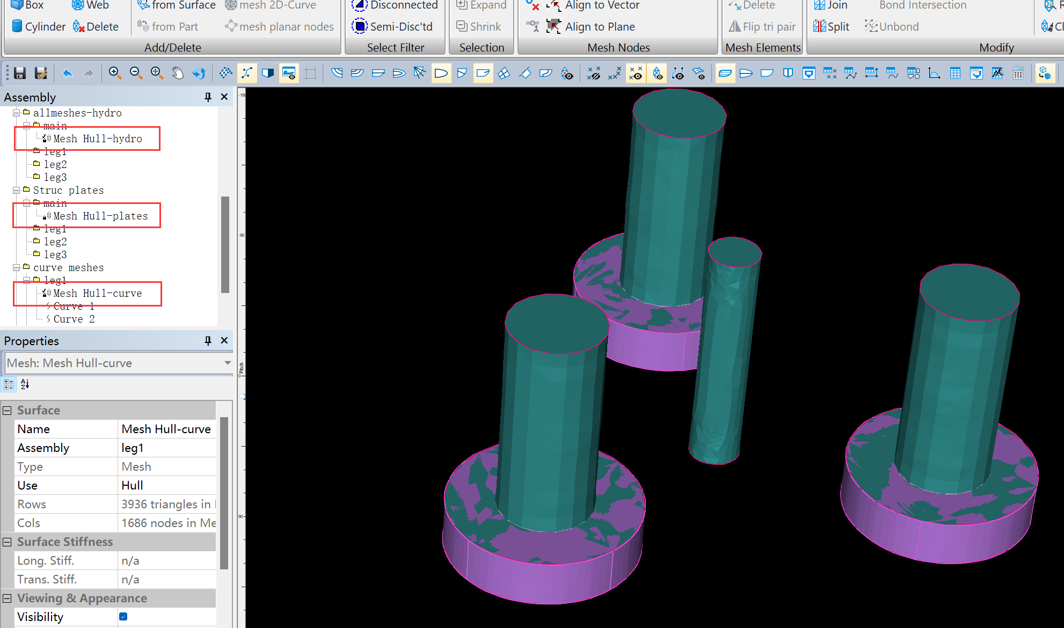
Task: Click the Rotate view icon
Action: tap(199, 73)
